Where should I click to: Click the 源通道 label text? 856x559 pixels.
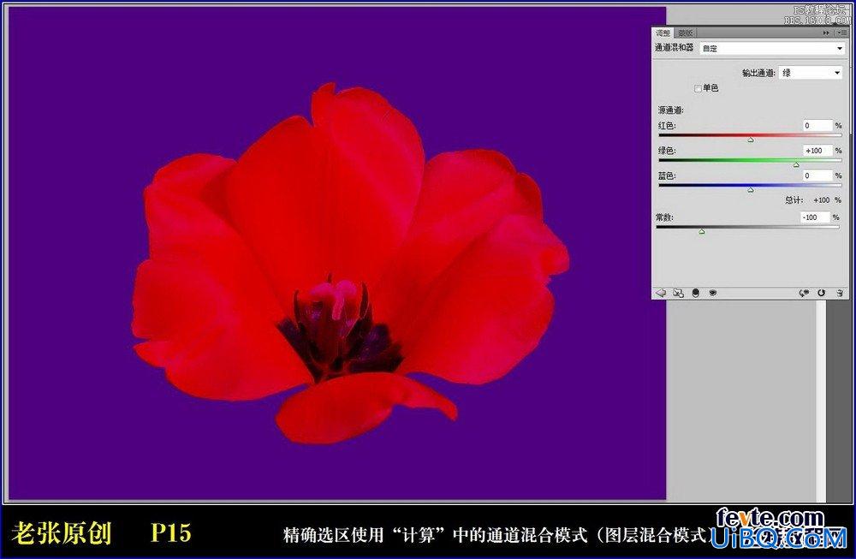(x=670, y=110)
